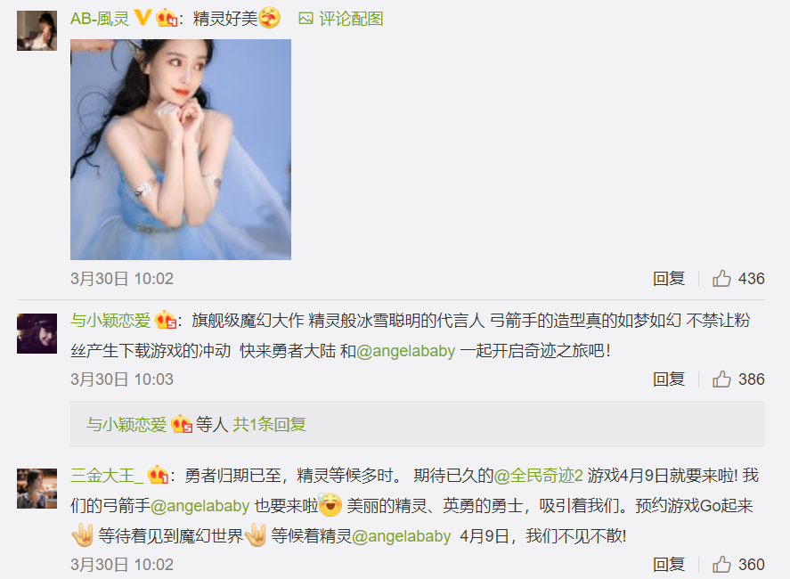Reply to the 与小颖恋爱 comment

coord(669,379)
